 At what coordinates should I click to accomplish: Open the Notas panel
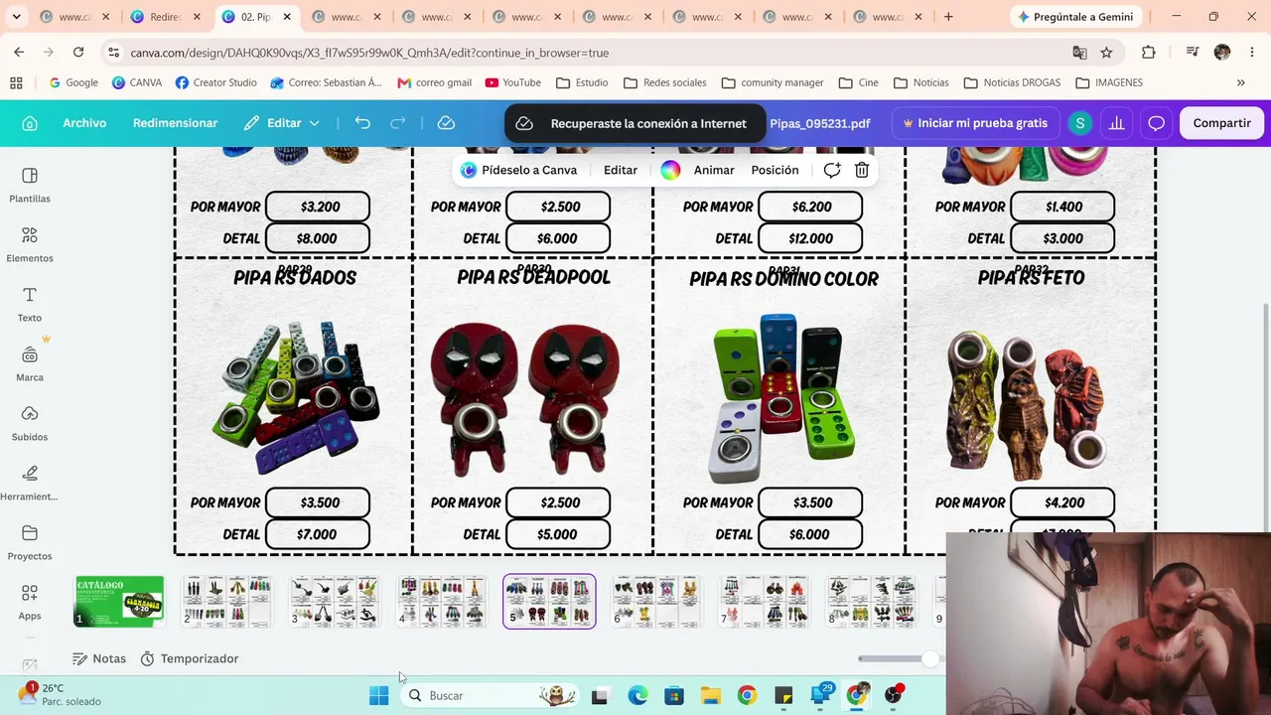(99, 658)
